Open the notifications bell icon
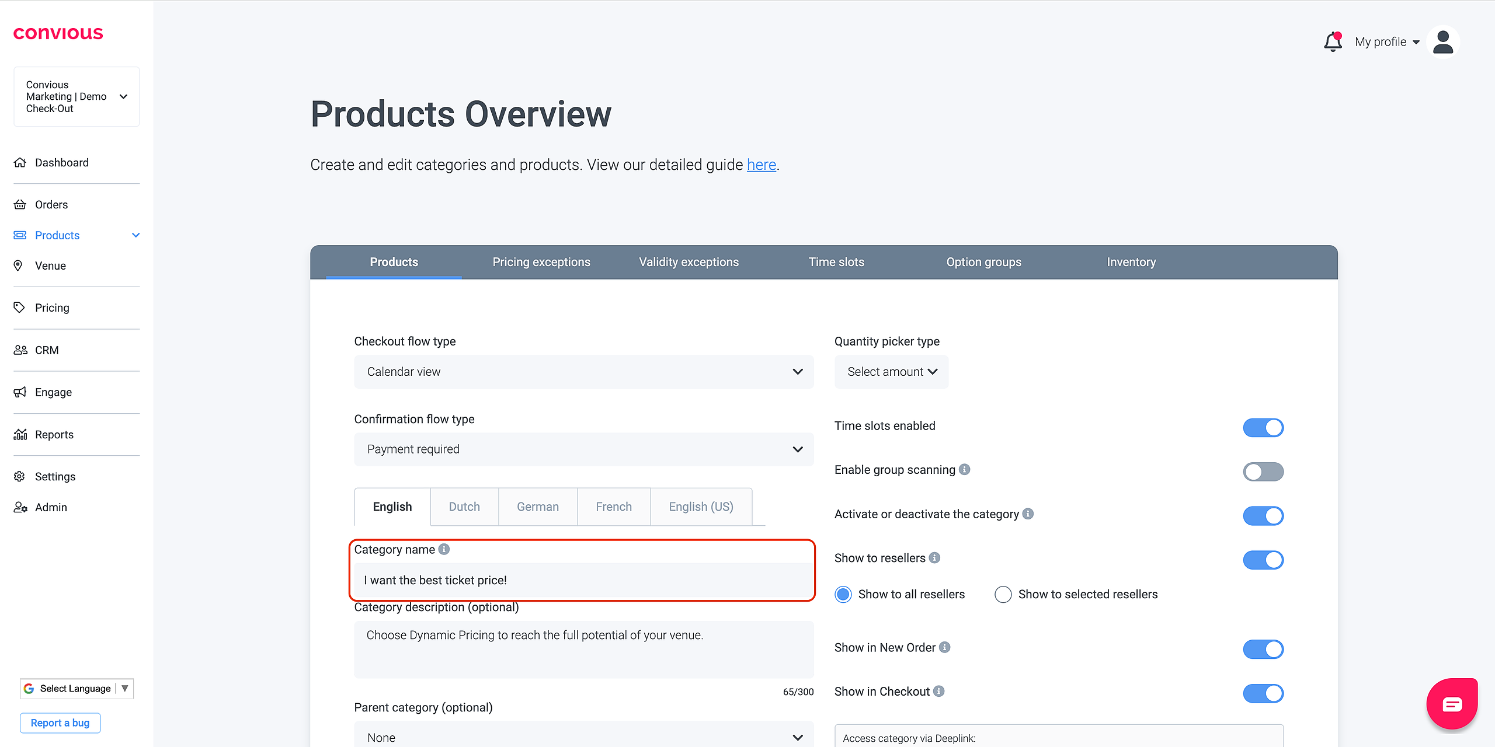 (1333, 42)
